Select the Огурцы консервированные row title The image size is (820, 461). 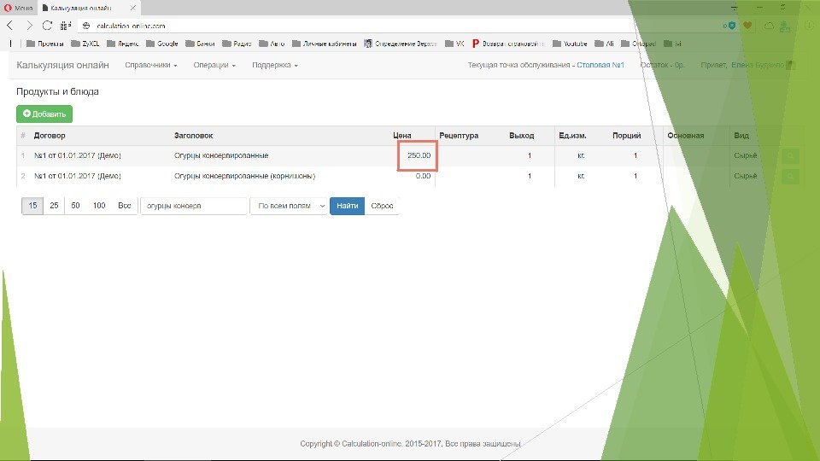click(x=221, y=155)
